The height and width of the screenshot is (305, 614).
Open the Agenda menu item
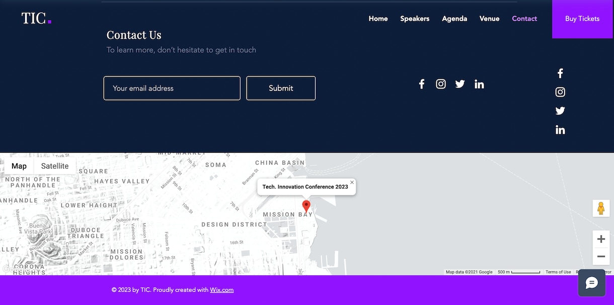[454, 19]
